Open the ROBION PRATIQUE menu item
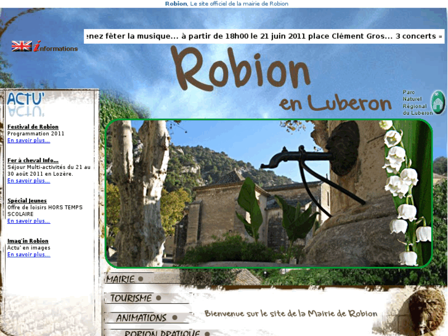This screenshot has height=336, width=448. [x=167, y=333]
